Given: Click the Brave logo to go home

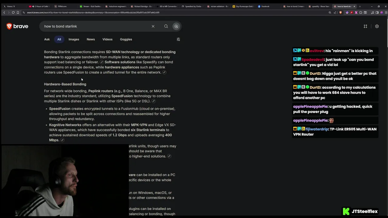Looking at the screenshot, I should click(x=17, y=26).
